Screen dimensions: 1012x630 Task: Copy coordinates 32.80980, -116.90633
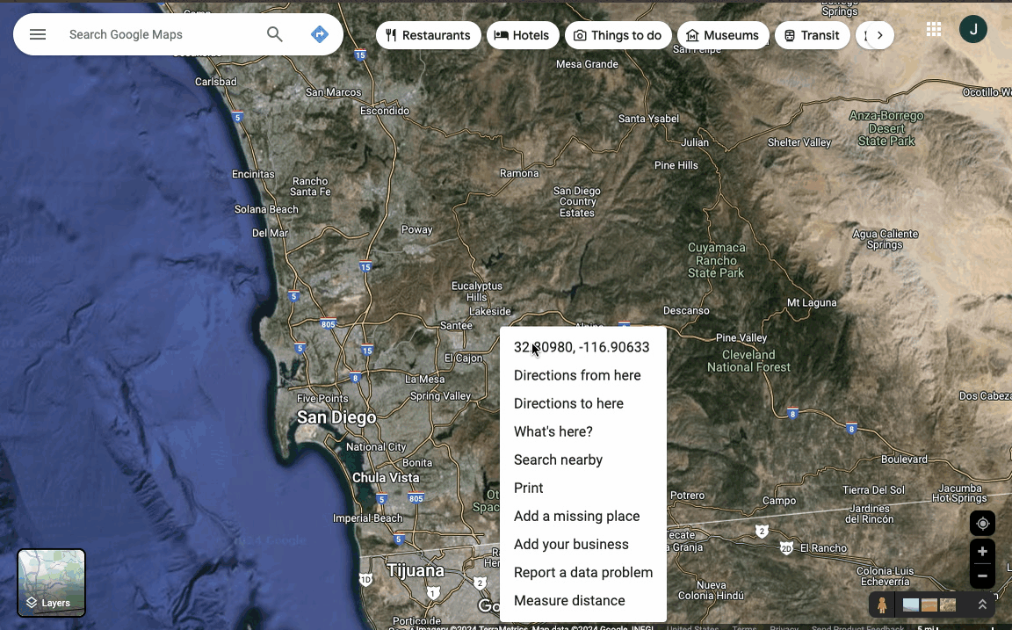coord(582,347)
